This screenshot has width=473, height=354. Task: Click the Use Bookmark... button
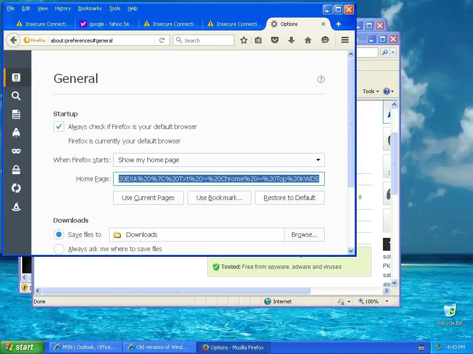[219, 198]
